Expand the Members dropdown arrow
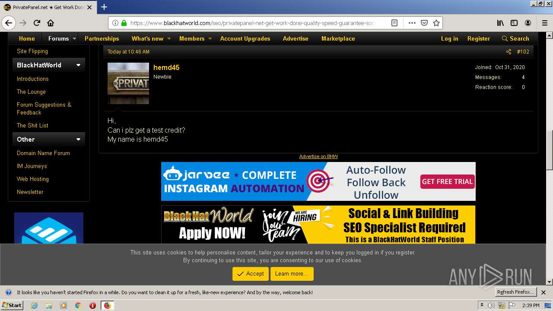The height and width of the screenshot is (311, 553). (x=210, y=38)
